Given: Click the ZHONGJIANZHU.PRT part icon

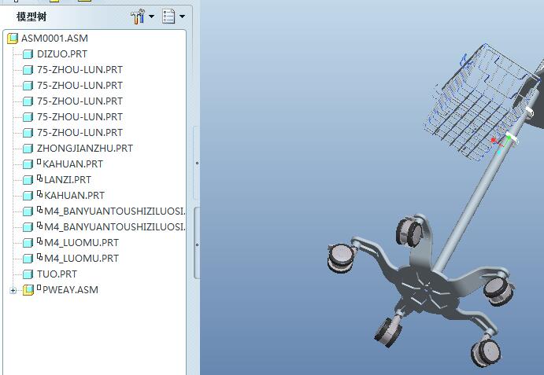Looking at the screenshot, I should tap(28, 149).
